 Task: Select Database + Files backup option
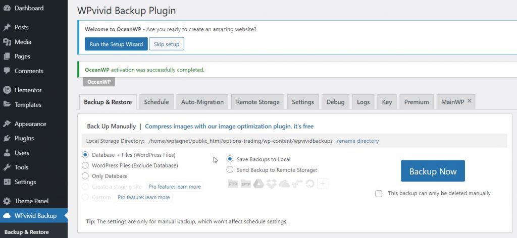tap(85, 155)
